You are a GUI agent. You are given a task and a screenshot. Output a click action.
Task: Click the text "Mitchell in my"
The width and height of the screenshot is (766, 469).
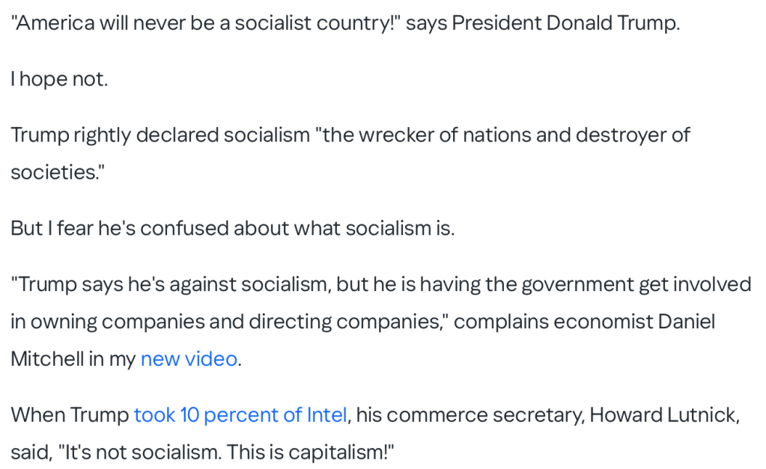pyautogui.click(x=72, y=359)
